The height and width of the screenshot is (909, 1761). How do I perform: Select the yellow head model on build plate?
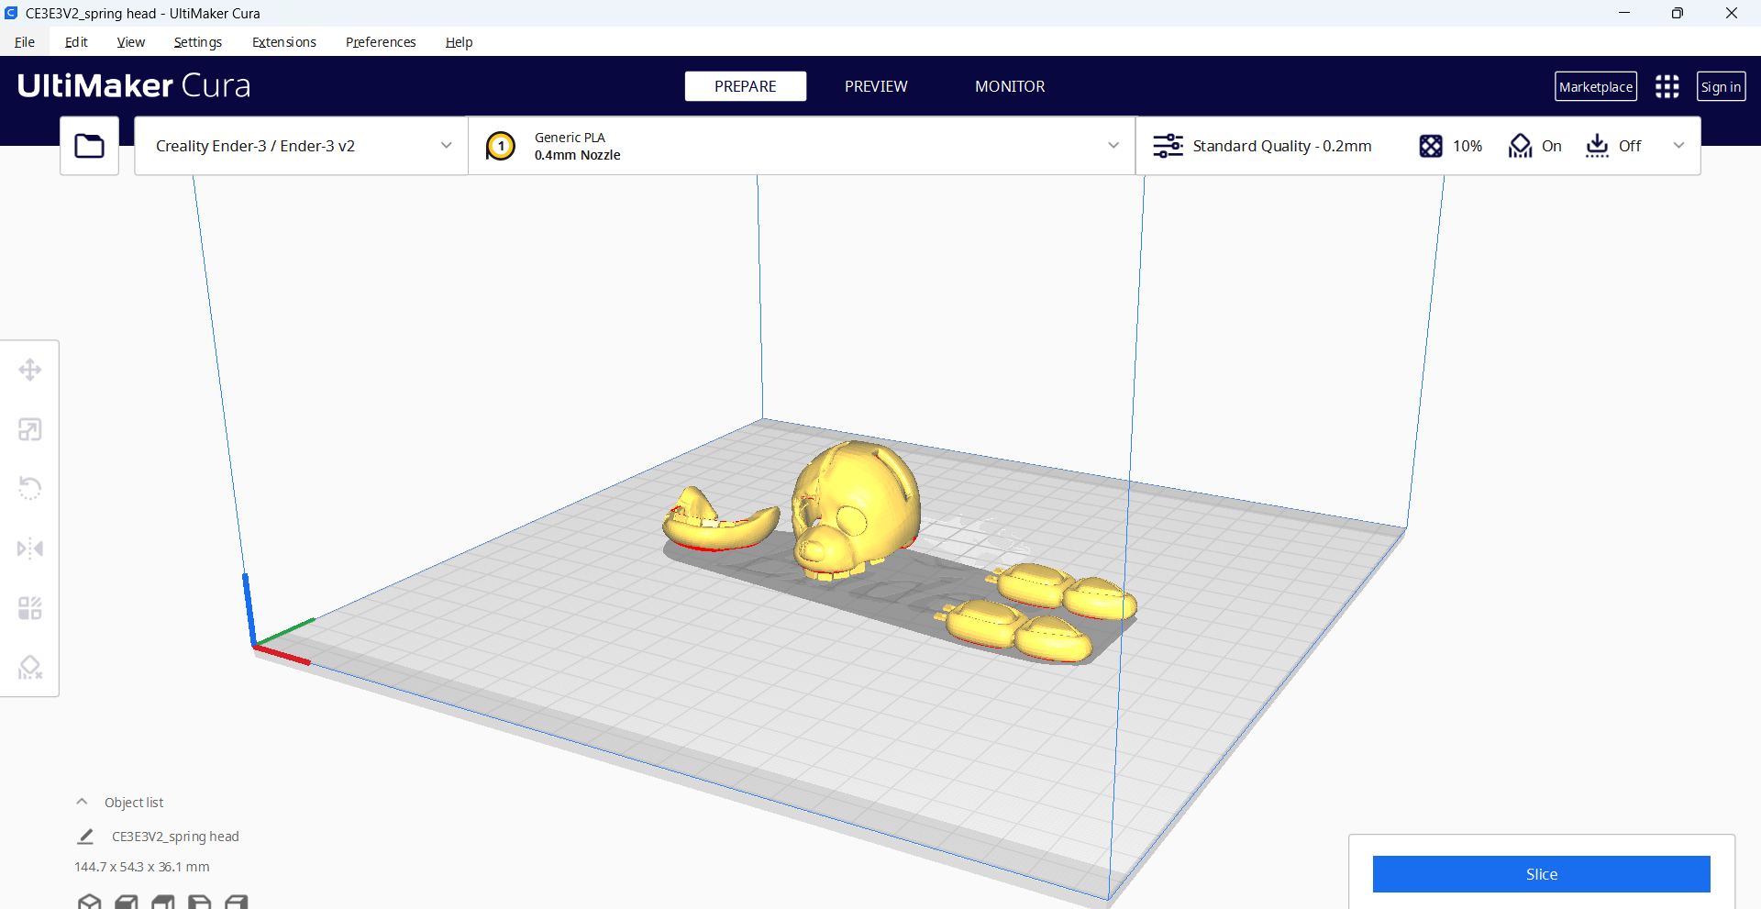pyautogui.click(x=855, y=510)
